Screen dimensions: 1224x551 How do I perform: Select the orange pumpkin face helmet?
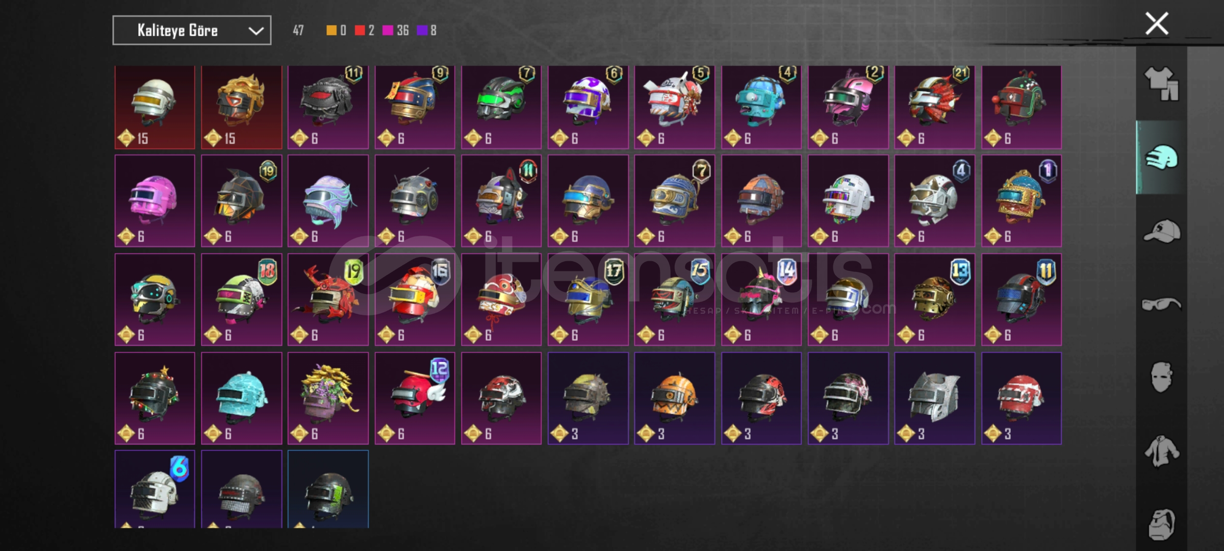point(675,398)
